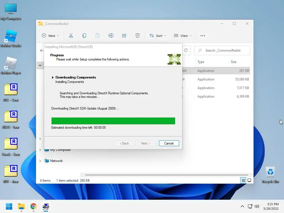Click the Rename icon in Explorer toolbar
This screenshot has width=284, height=213.
(111, 35)
